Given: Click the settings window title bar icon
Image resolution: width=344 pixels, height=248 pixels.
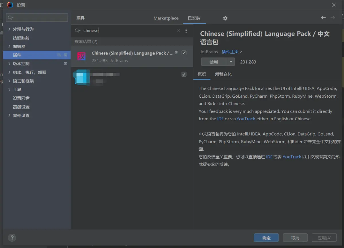Looking at the screenshot, I should (10, 5).
